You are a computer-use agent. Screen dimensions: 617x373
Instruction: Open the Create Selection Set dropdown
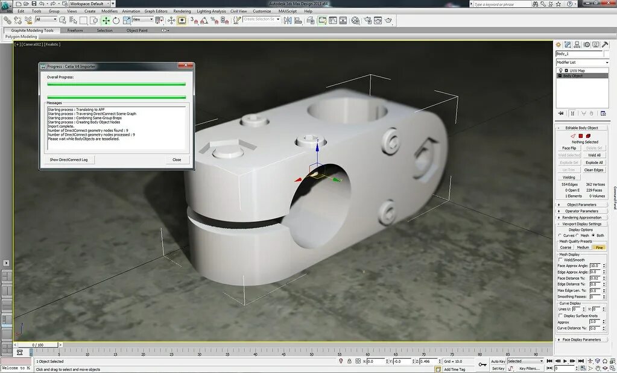point(262,19)
